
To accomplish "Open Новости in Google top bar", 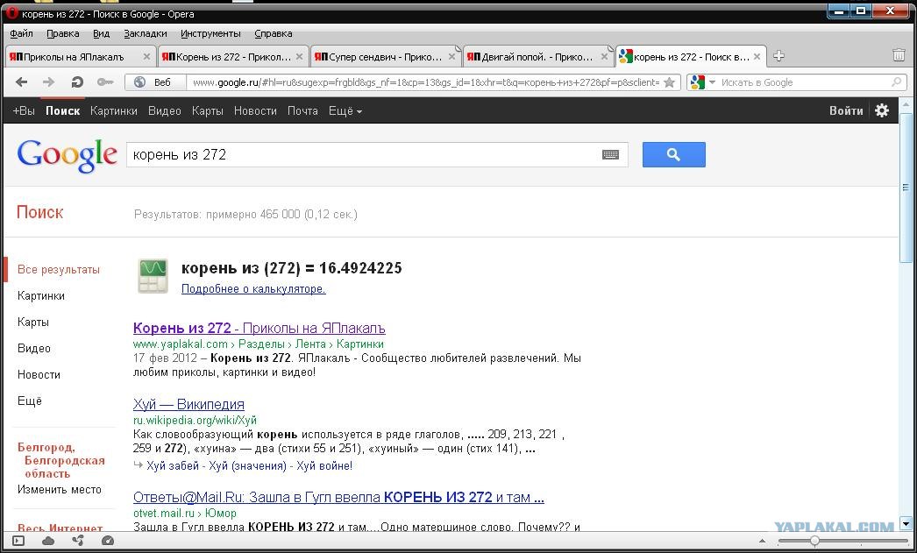I will click(x=256, y=110).
